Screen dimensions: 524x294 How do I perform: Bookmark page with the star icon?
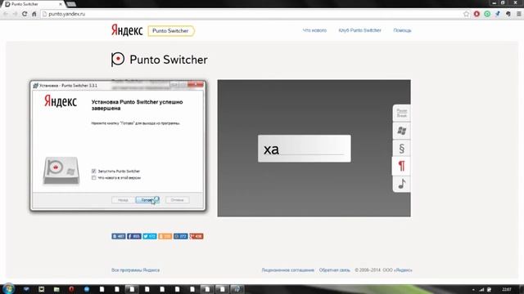click(x=466, y=14)
